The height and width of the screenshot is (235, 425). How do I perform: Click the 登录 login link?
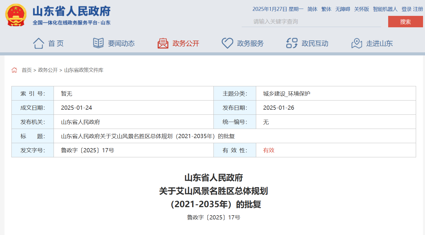click(406, 9)
